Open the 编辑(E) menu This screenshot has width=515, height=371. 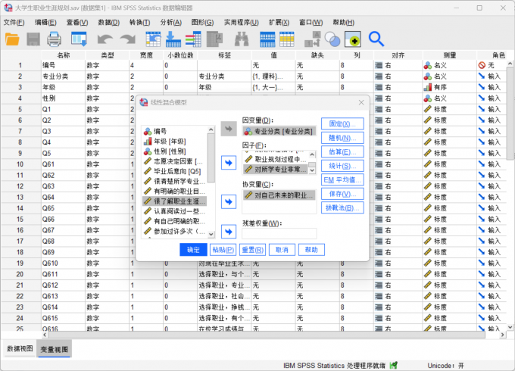point(45,22)
